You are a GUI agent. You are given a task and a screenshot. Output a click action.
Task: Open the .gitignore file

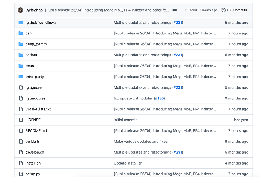tap(33, 87)
